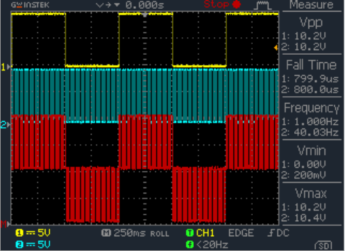Click the M timebase icon beside 250ms
The width and height of the screenshot is (345, 251).
[106, 233]
